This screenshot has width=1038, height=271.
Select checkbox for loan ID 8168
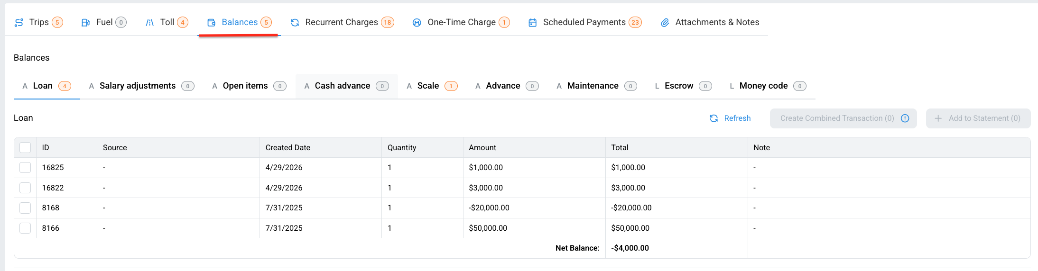coord(25,208)
